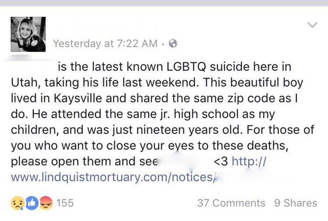The image size is (328, 221).
Task: Click the sad face reaction icon
Action: [x=17, y=203]
